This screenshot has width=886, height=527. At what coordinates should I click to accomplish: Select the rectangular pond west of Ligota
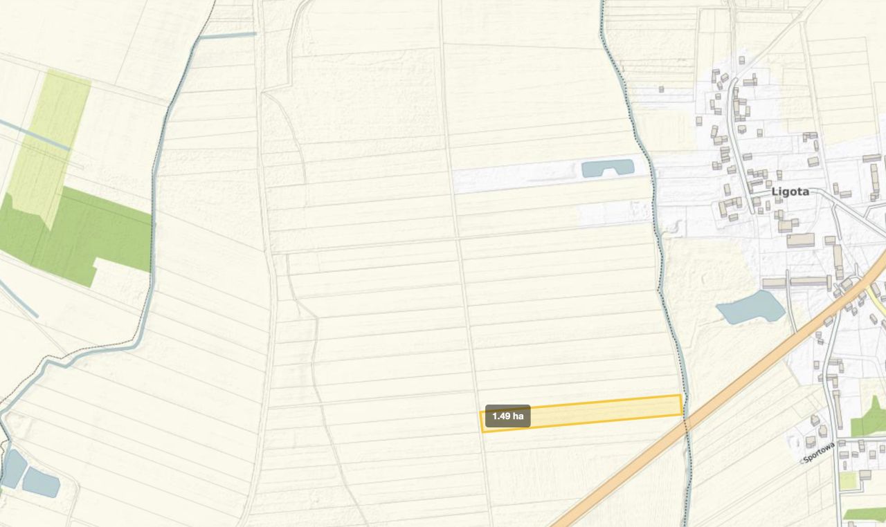[x=608, y=168]
